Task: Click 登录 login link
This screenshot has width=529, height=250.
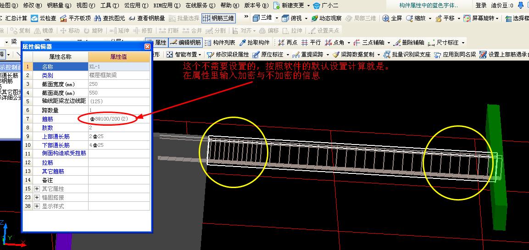Action: click(481, 6)
